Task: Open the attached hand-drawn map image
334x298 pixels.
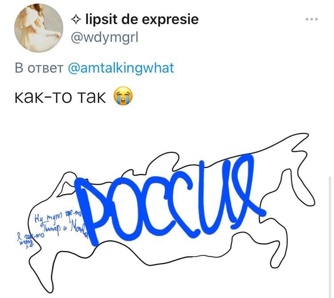Action: point(166,213)
